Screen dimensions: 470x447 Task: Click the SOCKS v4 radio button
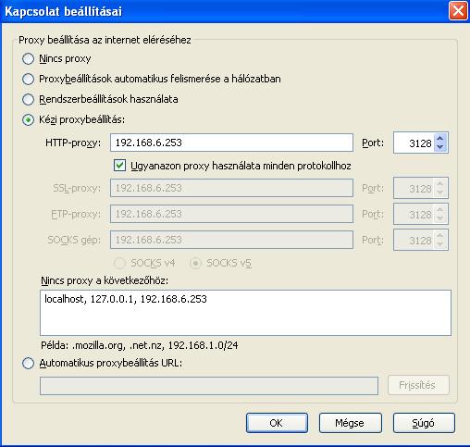[119, 263]
